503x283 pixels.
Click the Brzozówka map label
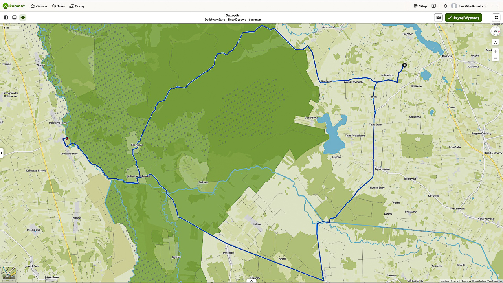(454, 147)
